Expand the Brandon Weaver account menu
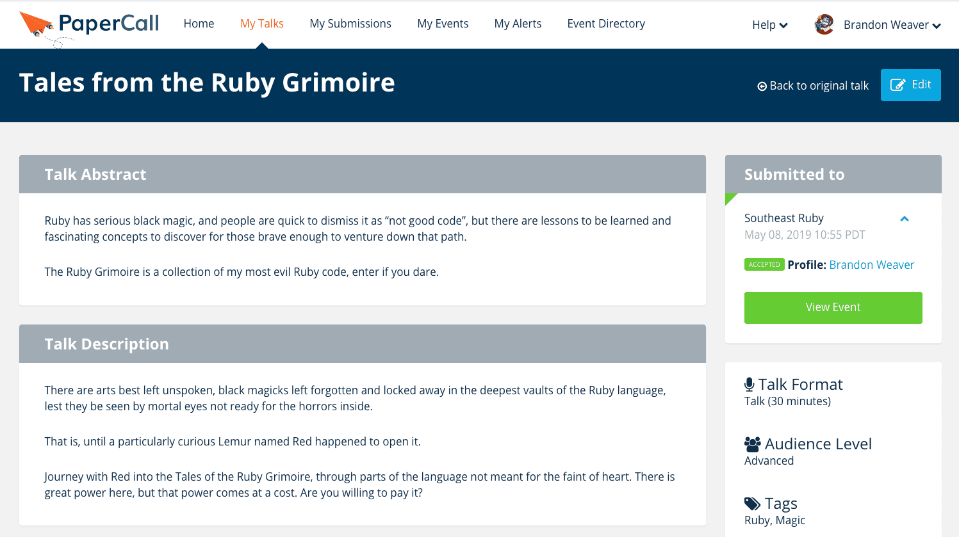The height and width of the screenshot is (537, 959). 892,25
